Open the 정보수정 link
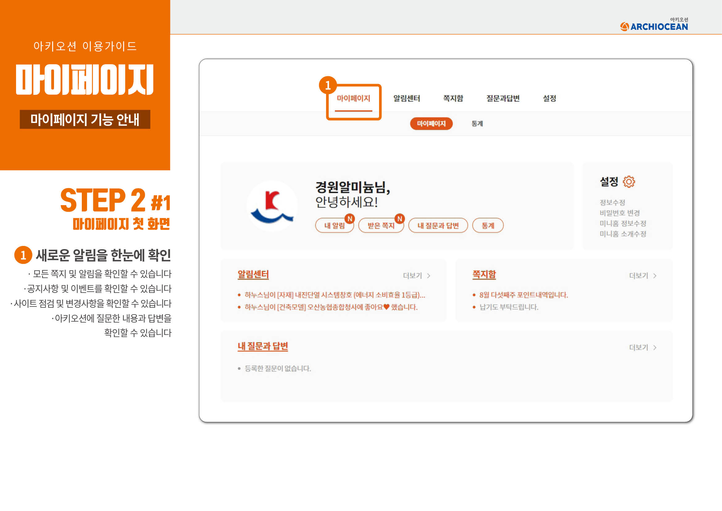The image size is (722, 511). (x=612, y=202)
